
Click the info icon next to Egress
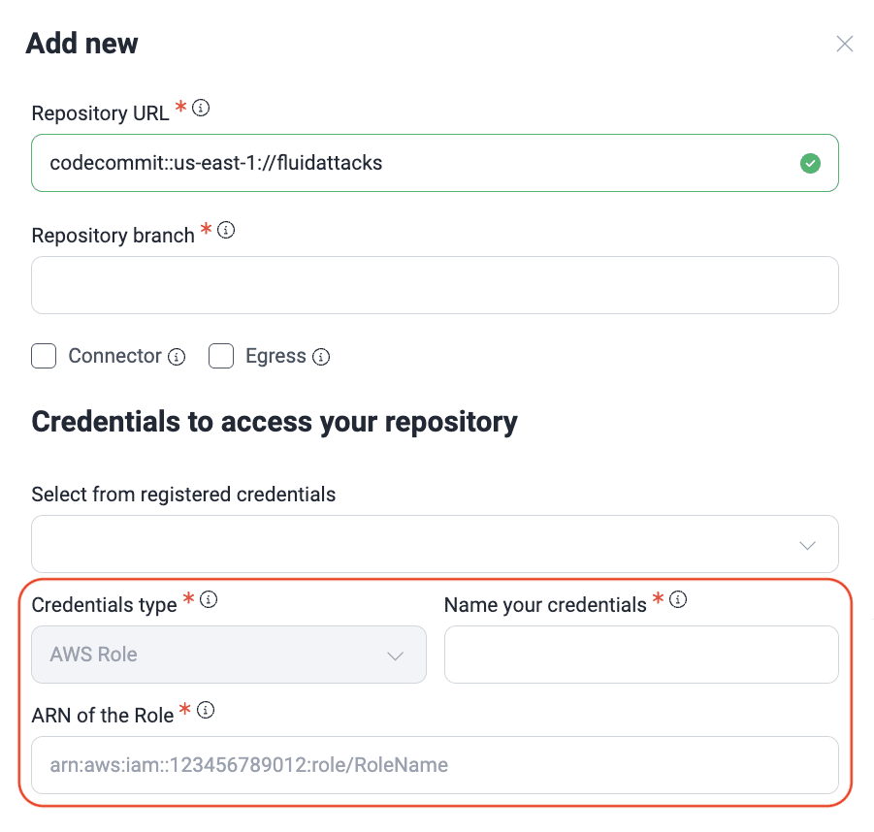point(321,357)
